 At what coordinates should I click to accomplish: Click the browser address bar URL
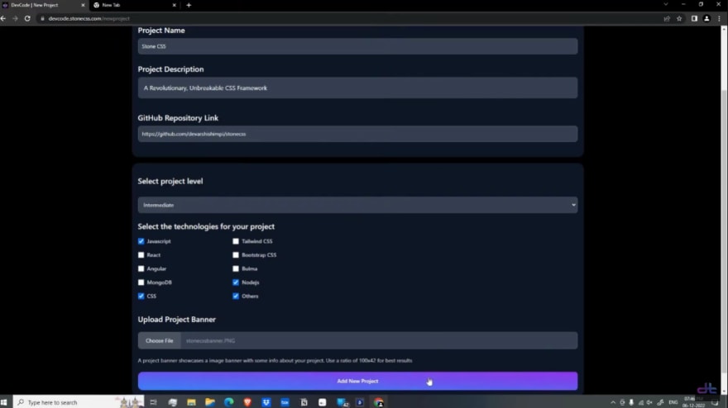89,18
